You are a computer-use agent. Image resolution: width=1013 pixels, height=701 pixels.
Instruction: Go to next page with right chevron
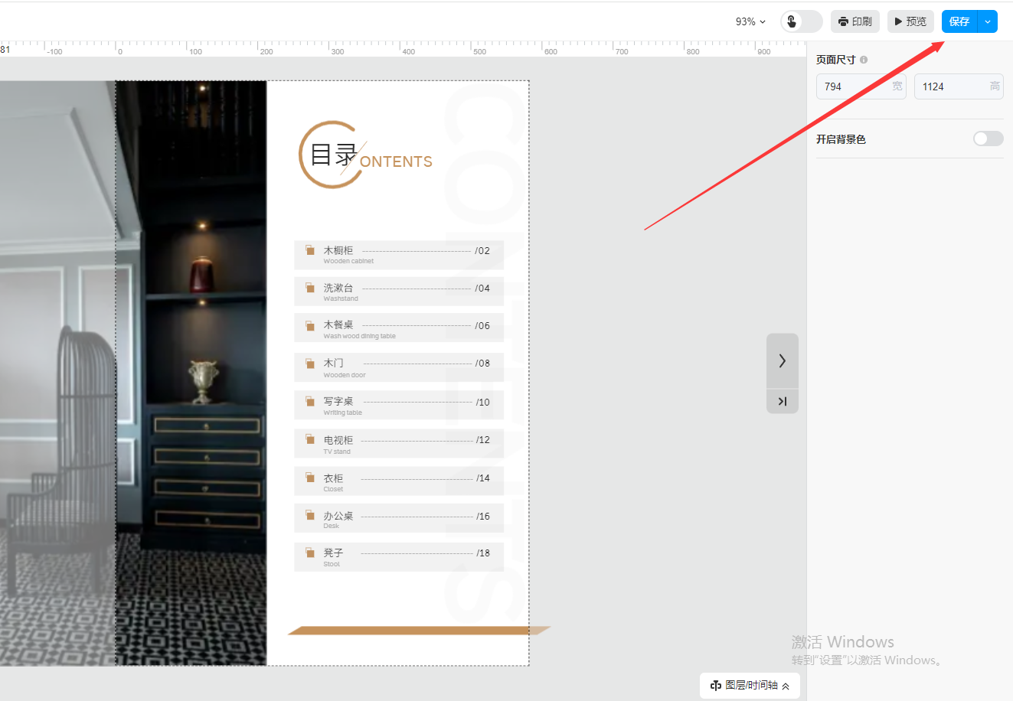782,360
